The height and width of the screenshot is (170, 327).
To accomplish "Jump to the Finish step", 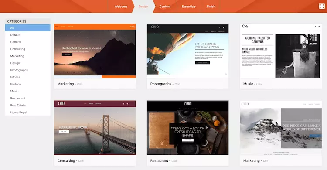I will click(211, 7).
